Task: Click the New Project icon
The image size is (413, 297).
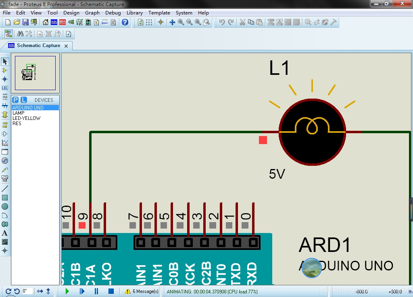Action: tap(8, 23)
